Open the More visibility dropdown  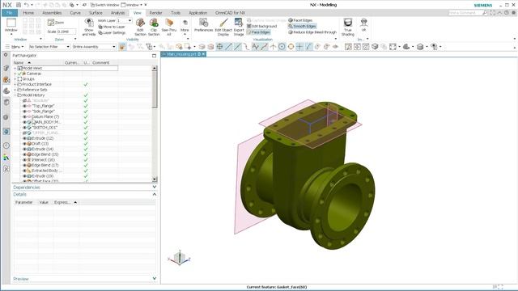(x=185, y=27)
